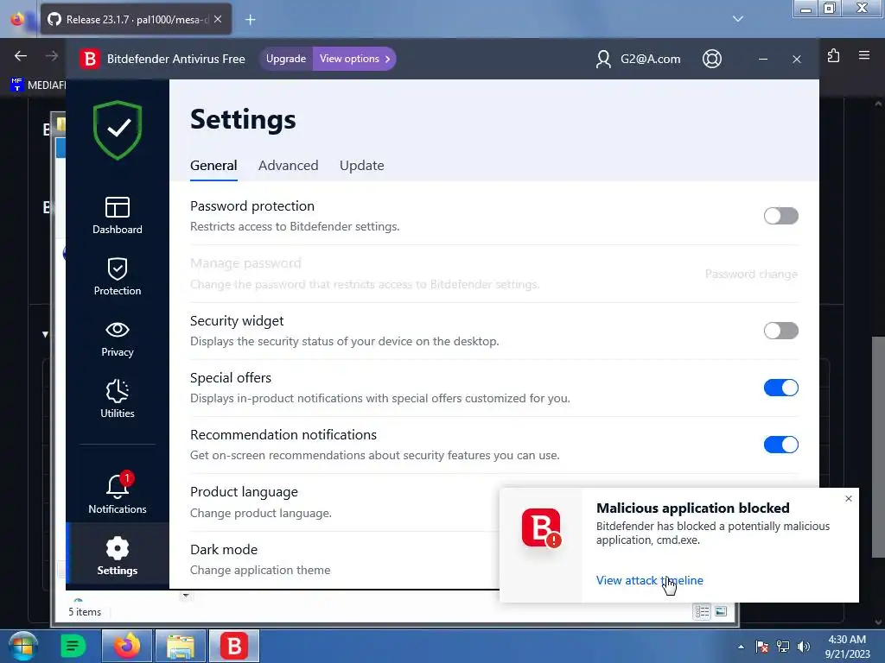This screenshot has height=663, width=885.
Task: Open the Privacy section
Action: click(118, 338)
